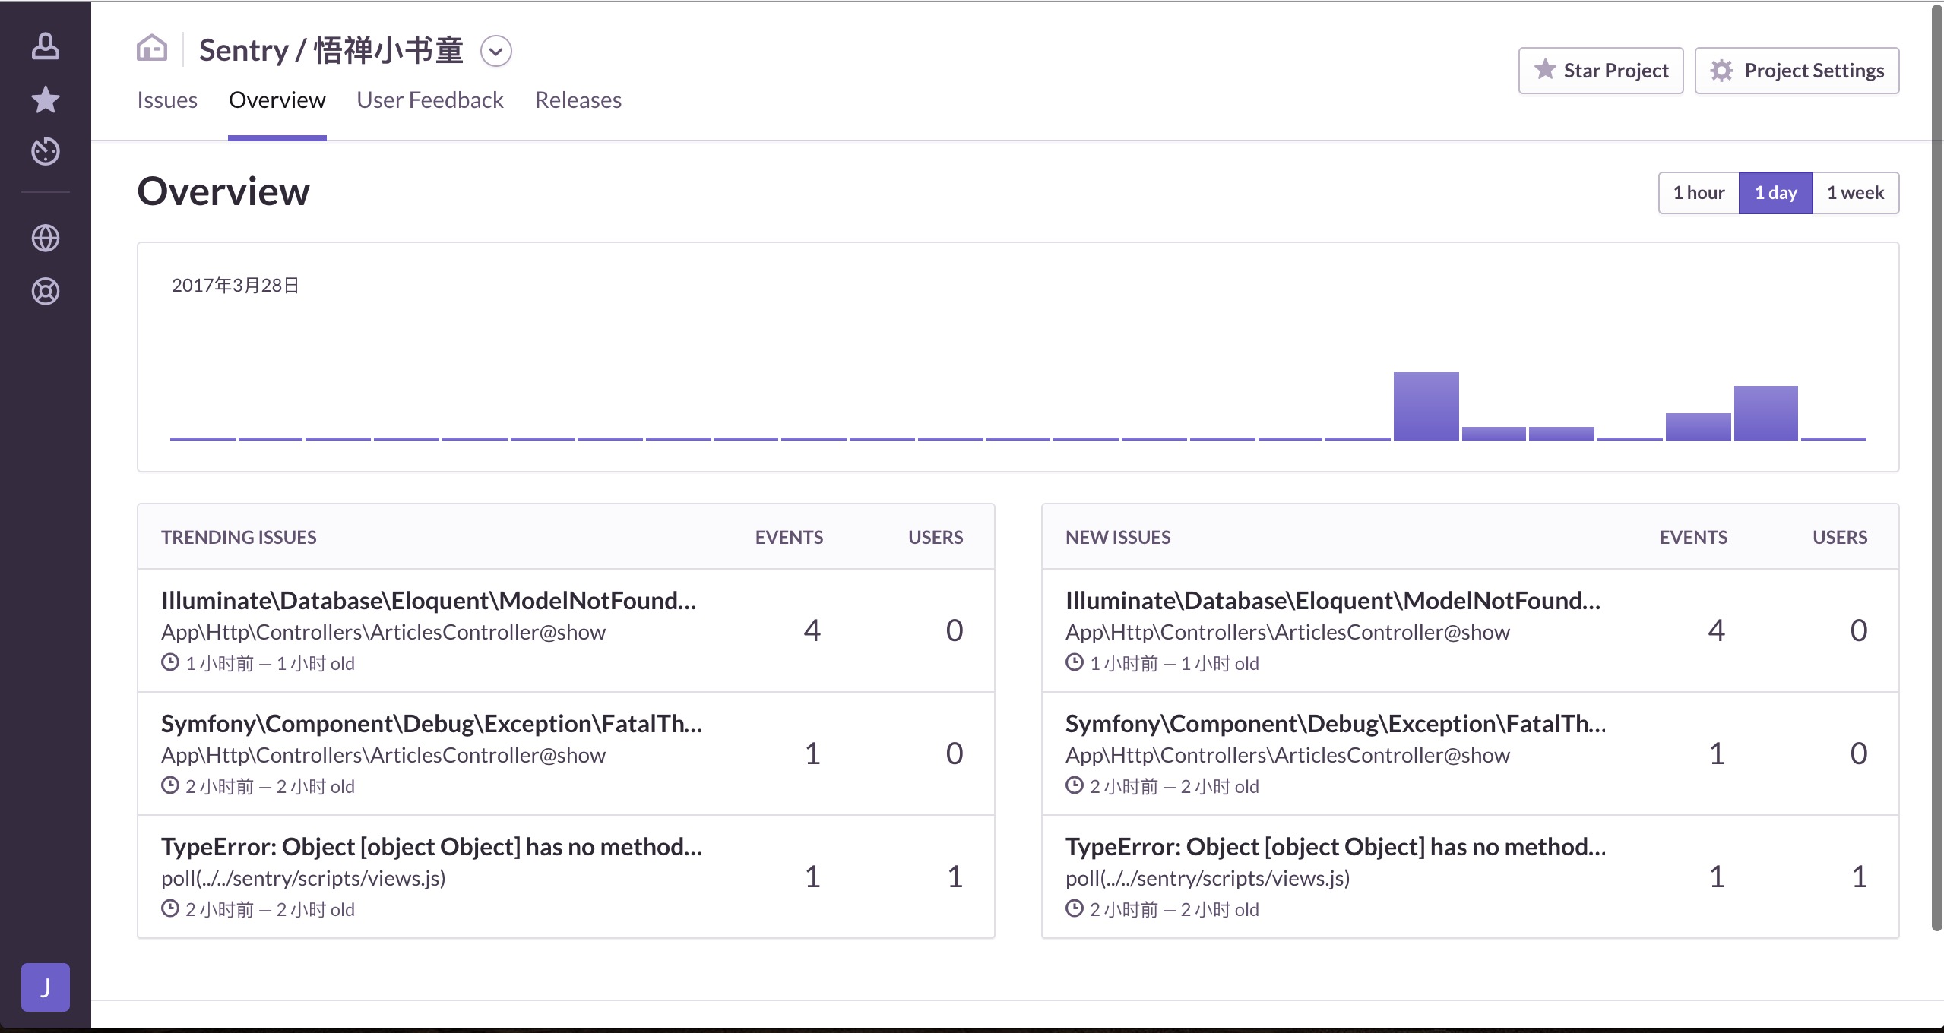Open Project Settings

[1797, 71]
